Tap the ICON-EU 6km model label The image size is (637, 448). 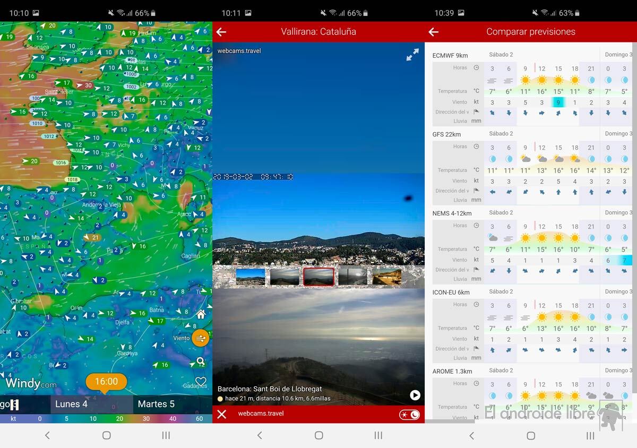(451, 292)
